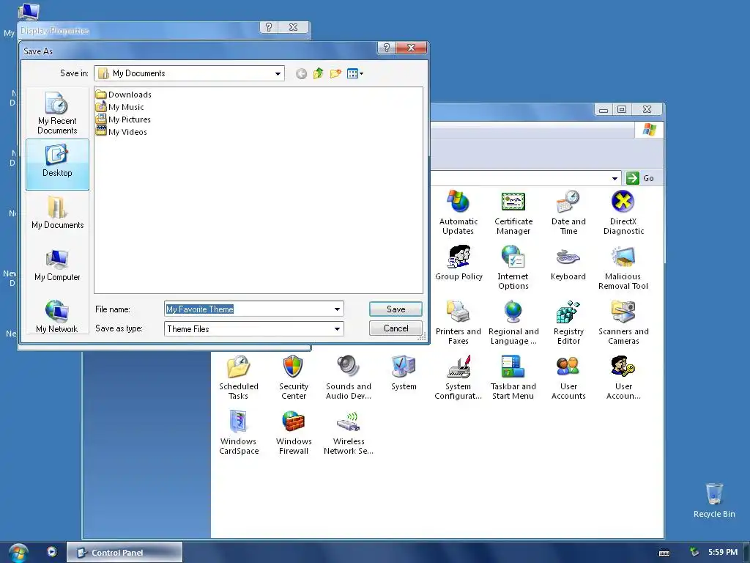Expand Control Panel address bar dropdown

(615, 179)
